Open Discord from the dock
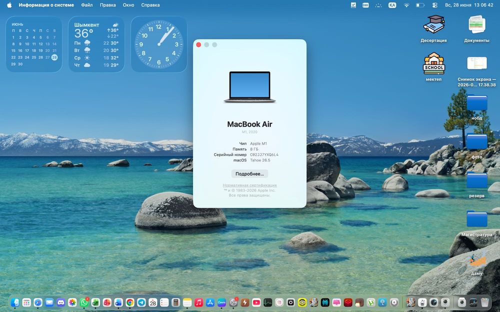This screenshot has width=500, height=312. (61, 302)
